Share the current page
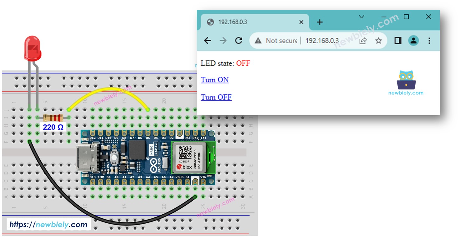Image resolution: width=460 pixels, height=237 pixels. pos(363,40)
